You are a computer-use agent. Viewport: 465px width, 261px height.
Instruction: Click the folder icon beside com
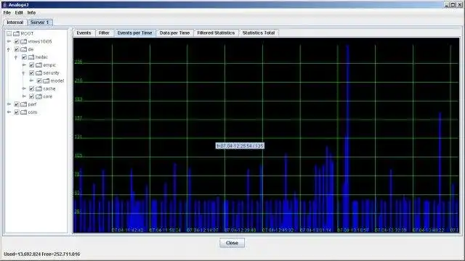tap(23, 112)
